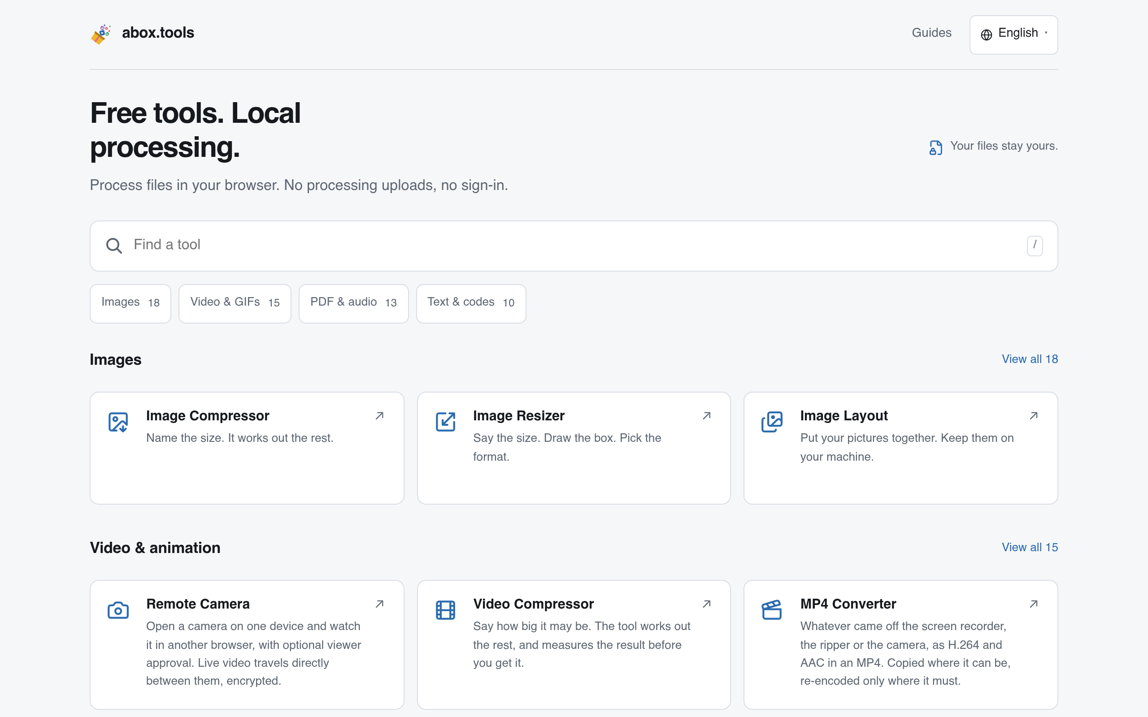This screenshot has height=717, width=1148.
Task: Click the Video & animation section heading
Action: (x=155, y=548)
